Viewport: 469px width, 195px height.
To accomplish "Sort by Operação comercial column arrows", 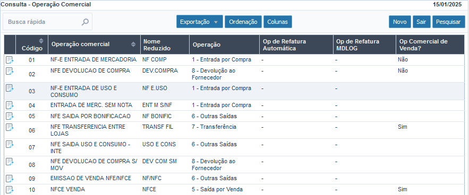I will tap(133, 45).
